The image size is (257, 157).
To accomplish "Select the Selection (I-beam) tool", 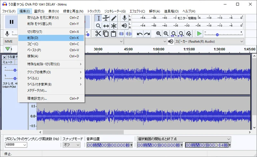I will point(99,18).
